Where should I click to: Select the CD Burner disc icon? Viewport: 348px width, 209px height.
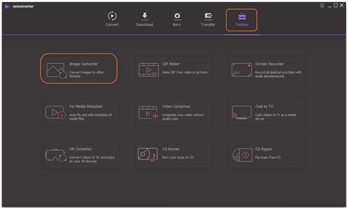[147, 154]
